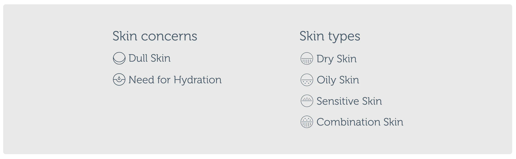This screenshot has height=159, width=516.
Task: Open the Need for Hydration label
Action: pos(175,80)
